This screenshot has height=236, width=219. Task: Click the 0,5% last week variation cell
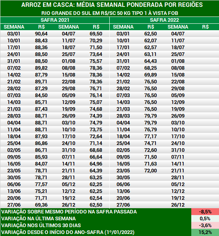point(205,219)
